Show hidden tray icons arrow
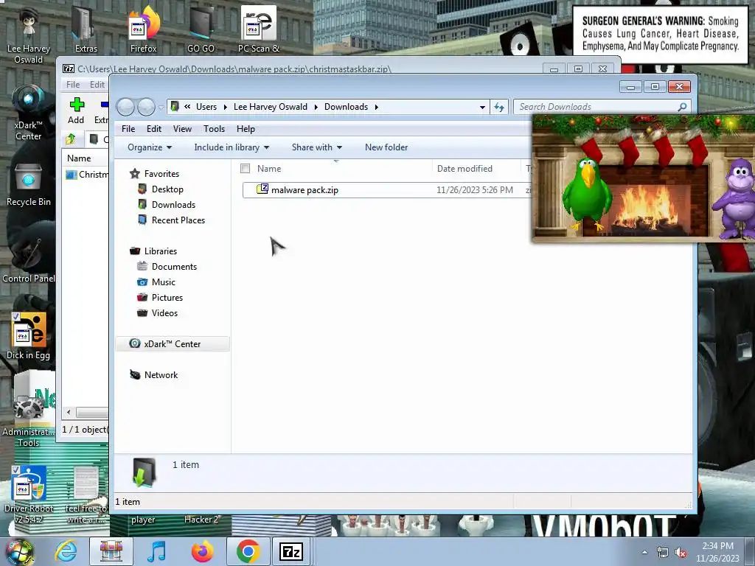 (x=644, y=553)
